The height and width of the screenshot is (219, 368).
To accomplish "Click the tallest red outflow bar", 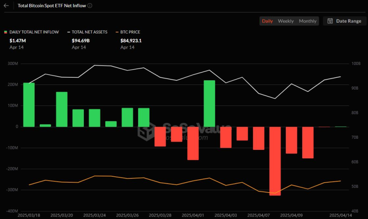I will [275, 161].
